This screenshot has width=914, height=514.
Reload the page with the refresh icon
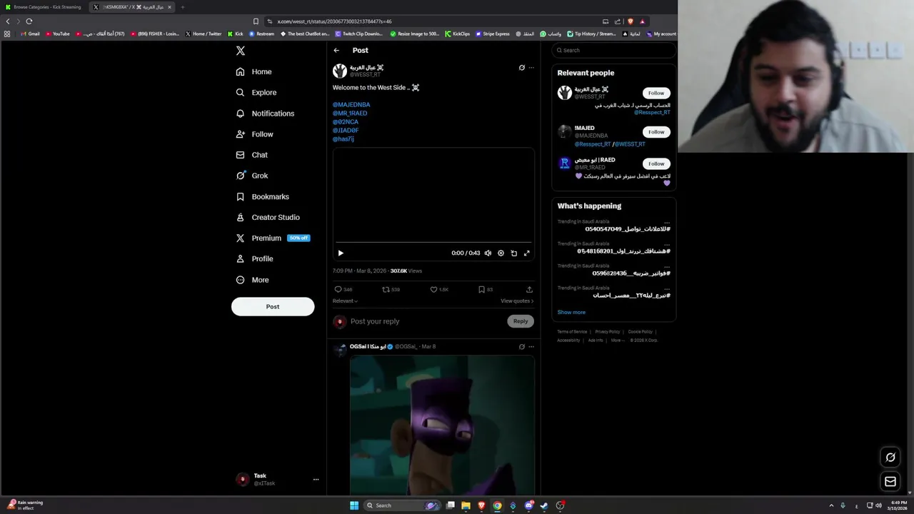tap(29, 21)
